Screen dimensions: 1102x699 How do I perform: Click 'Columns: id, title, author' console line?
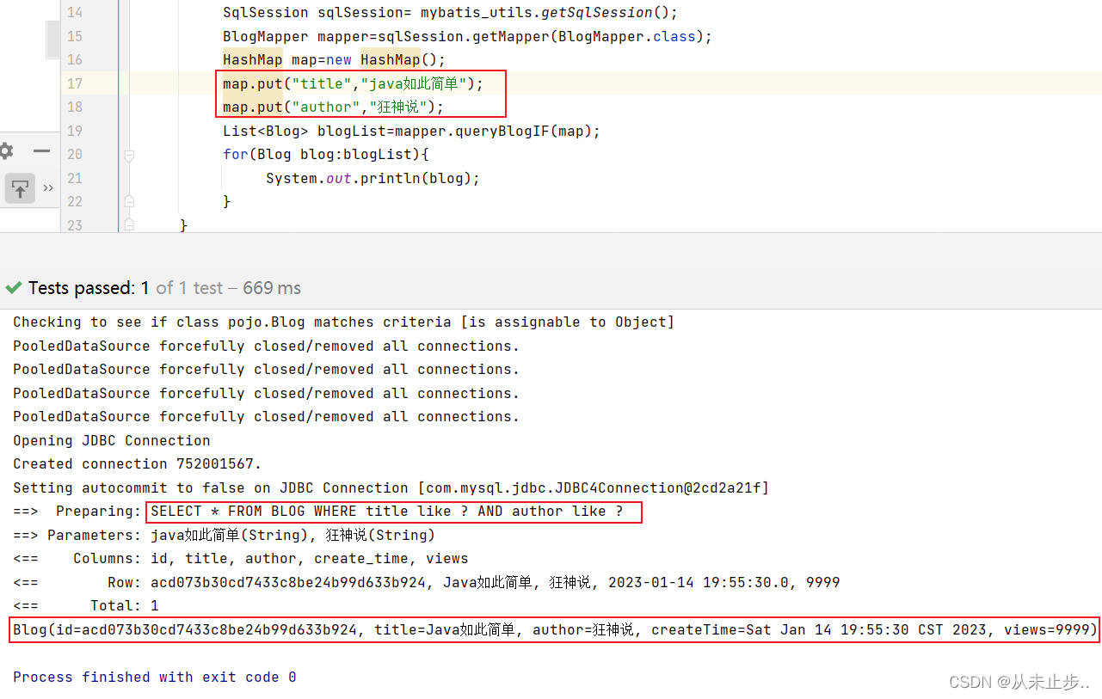coord(241,559)
